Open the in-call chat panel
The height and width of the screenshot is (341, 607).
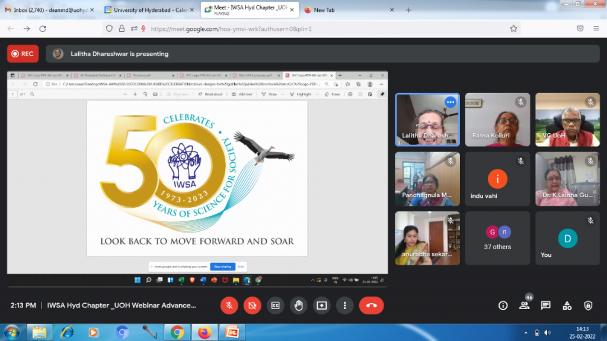tap(546, 305)
